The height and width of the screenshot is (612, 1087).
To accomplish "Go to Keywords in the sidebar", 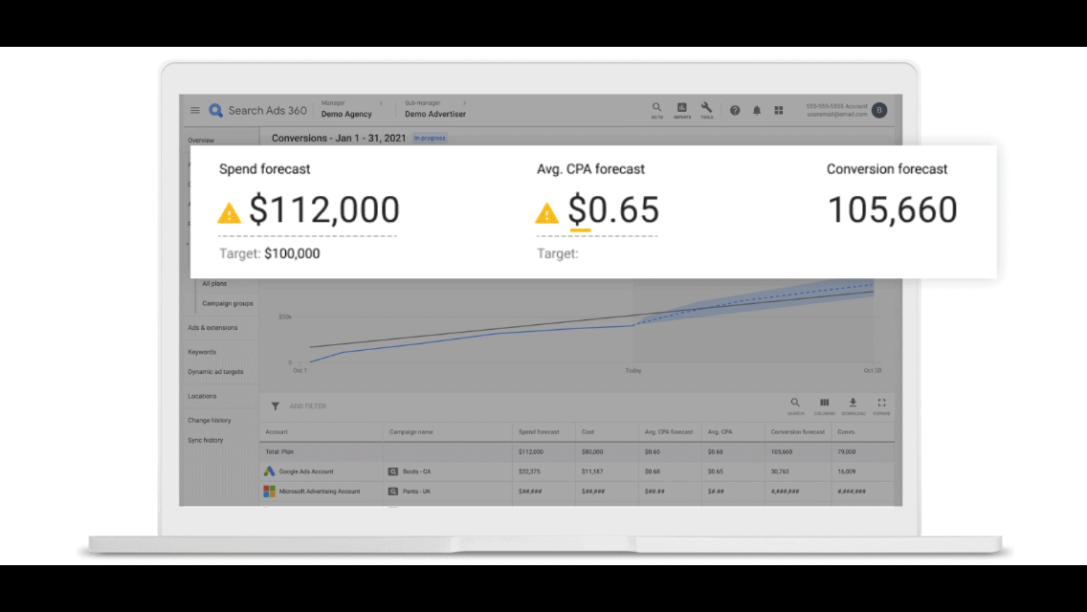I will [x=202, y=352].
